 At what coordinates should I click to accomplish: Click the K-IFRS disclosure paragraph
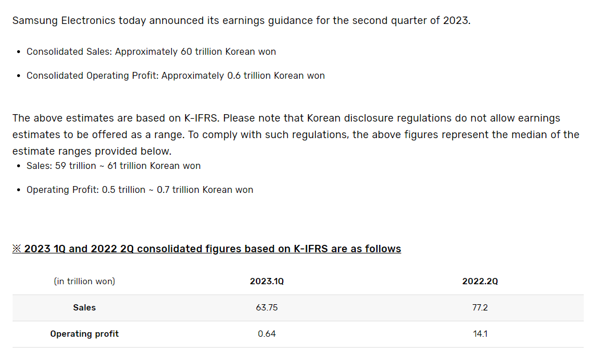[296, 134]
